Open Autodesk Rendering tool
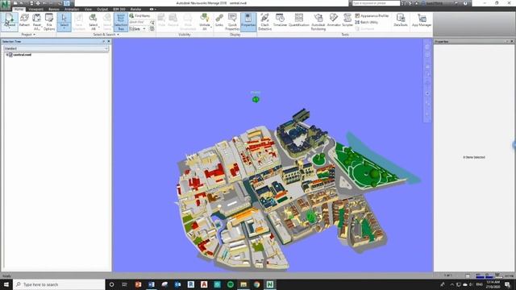Viewport: 516px width, 290px height. (318, 22)
